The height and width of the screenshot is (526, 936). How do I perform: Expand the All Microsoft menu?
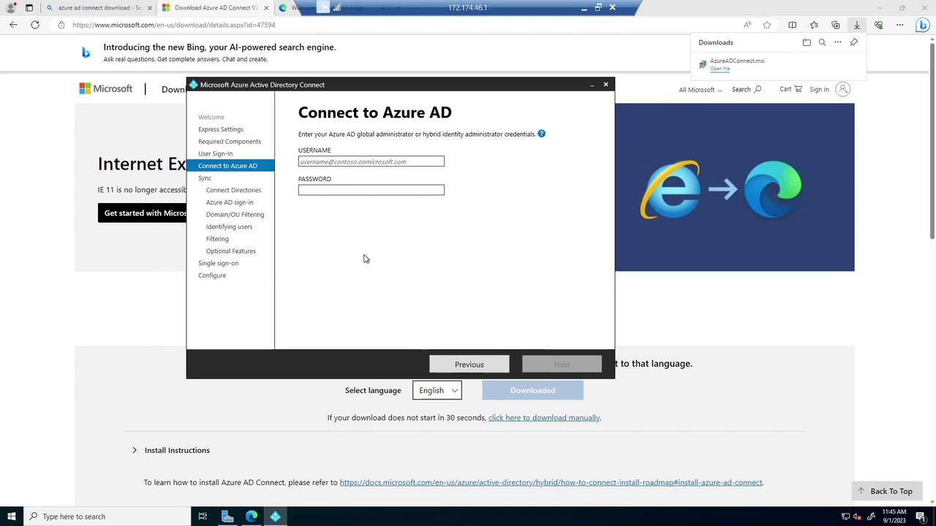click(700, 90)
